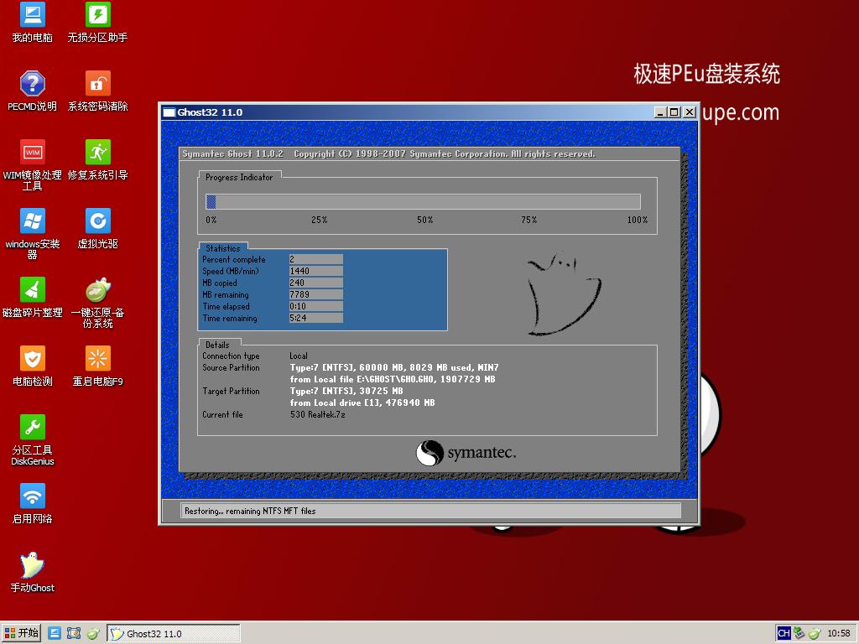This screenshot has width=859, height=644.
Task: Click the Percent complete value 2
Action: [x=316, y=259]
